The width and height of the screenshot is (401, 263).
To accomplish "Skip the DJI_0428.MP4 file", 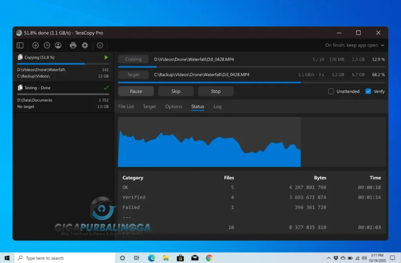I will 175,91.
